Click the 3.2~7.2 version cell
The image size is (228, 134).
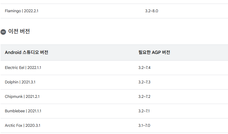point(144,96)
